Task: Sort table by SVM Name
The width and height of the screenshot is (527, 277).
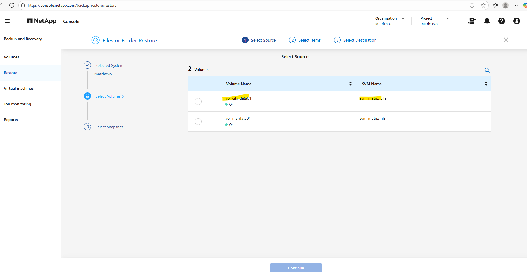Action: [486, 84]
